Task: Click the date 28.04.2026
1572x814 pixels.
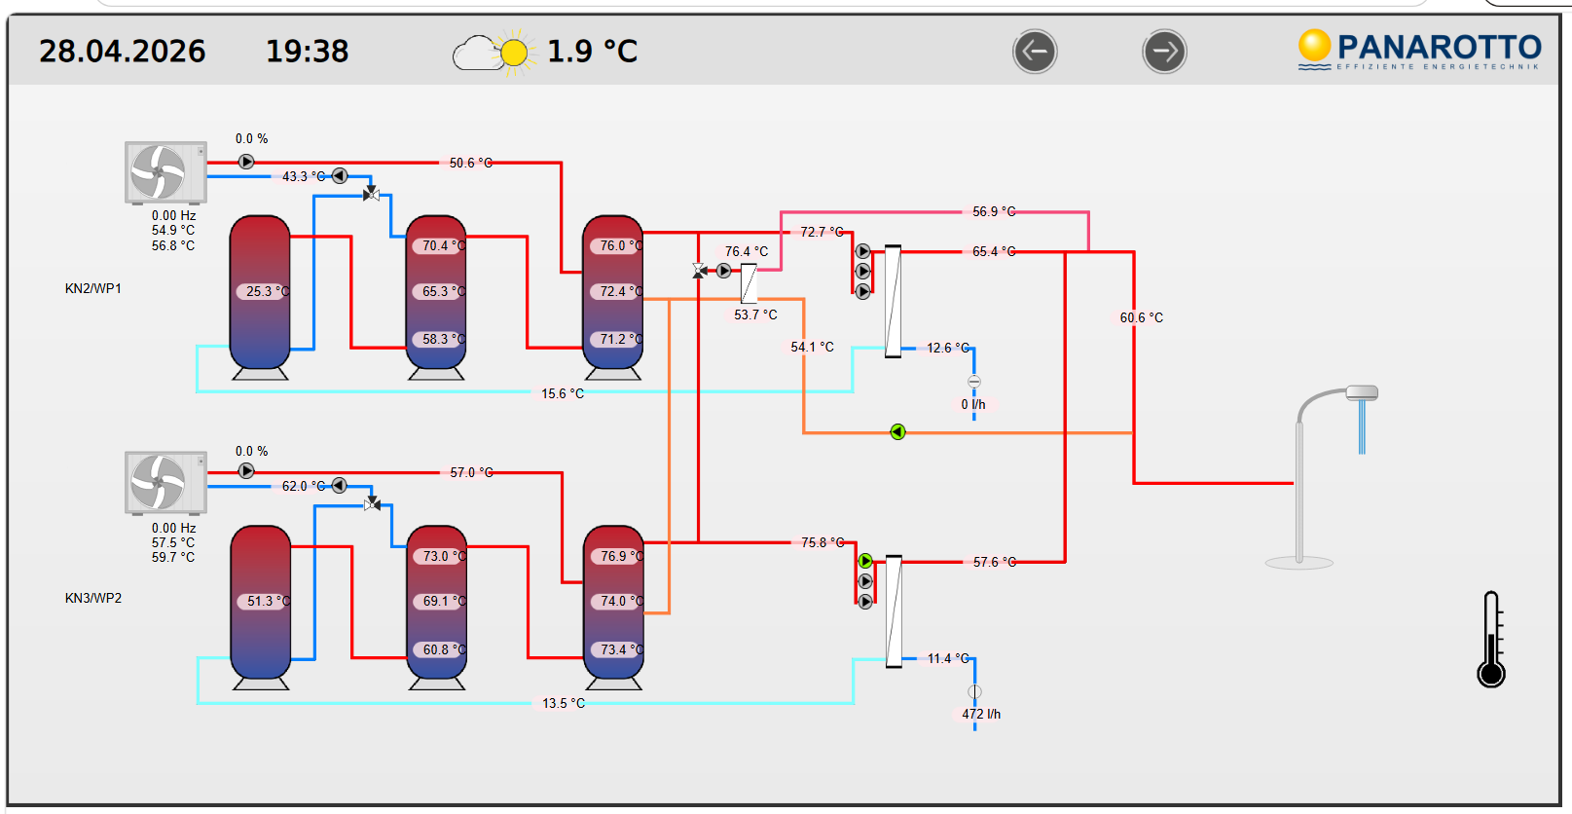Action: (123, 51)
